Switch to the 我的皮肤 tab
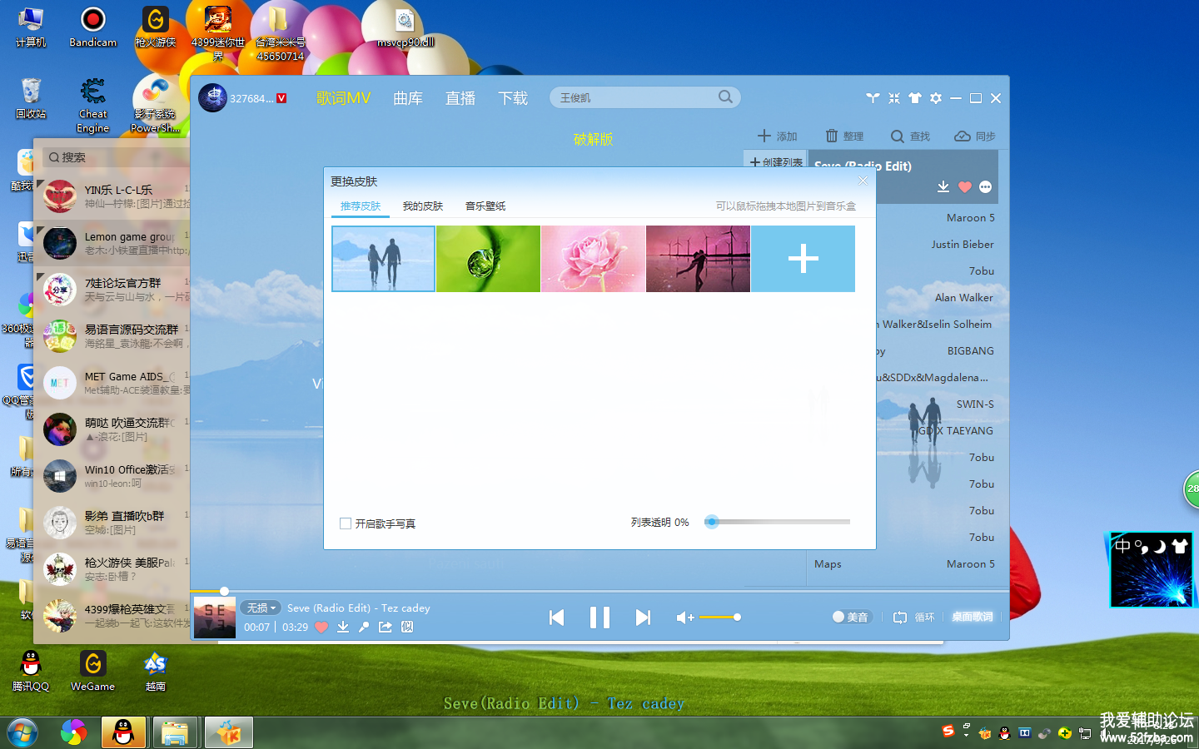Viewport: 1199px width, 749px height. [423, 206]
